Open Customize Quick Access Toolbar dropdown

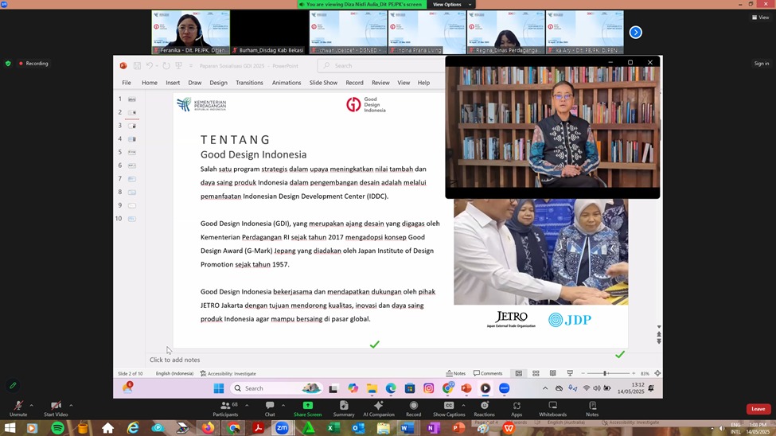point(190,66)
